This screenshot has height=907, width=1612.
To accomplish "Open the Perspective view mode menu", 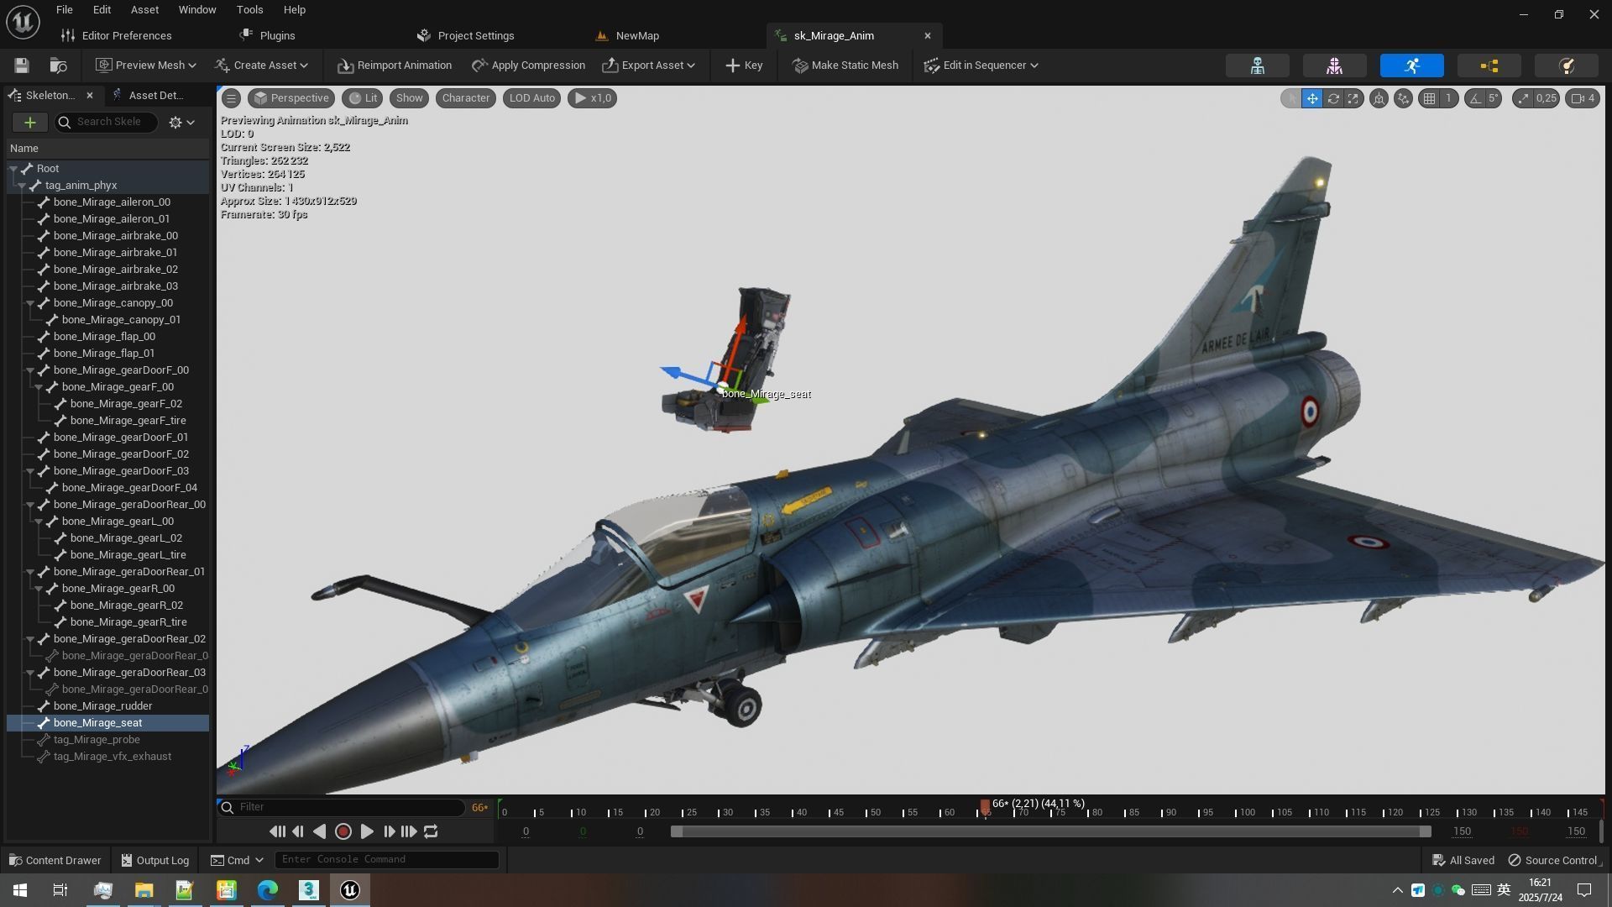I will pos(291,98).
